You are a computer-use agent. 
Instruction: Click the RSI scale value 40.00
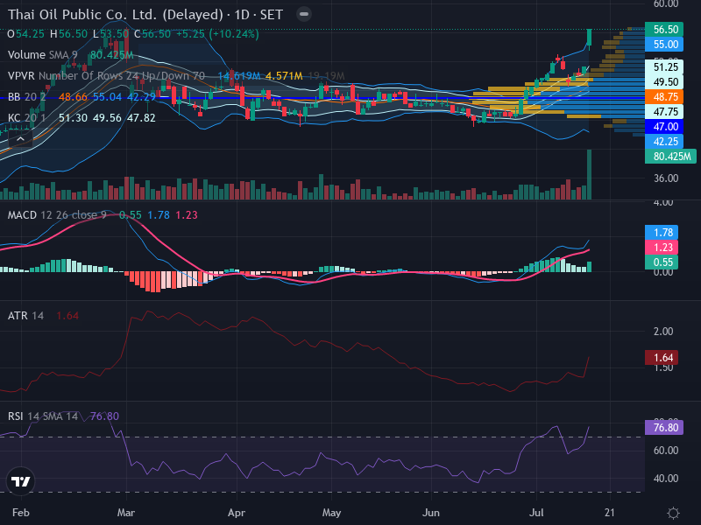[666, 479]
